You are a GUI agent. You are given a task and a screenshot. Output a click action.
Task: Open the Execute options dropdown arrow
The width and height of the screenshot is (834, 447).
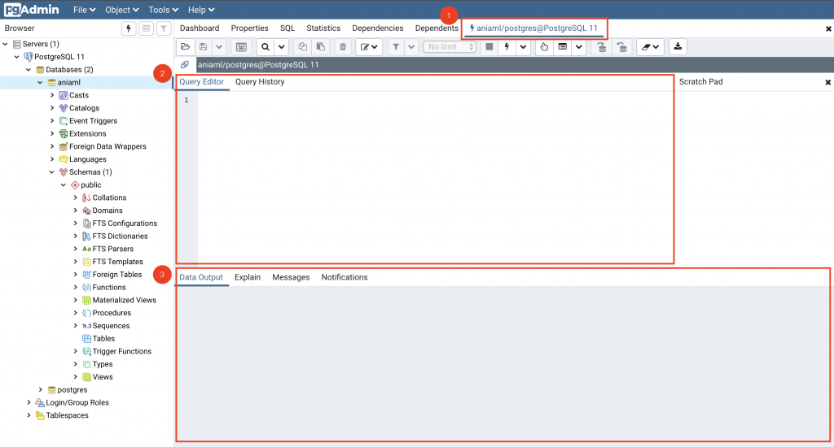coord(524,46)
